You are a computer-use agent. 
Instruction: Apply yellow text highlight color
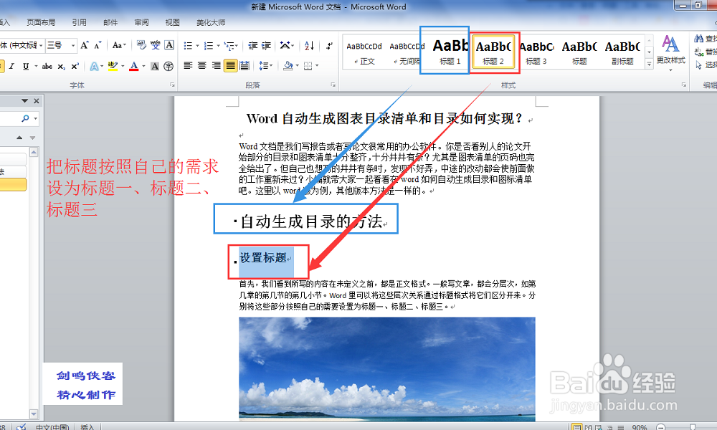click(113, 66)
